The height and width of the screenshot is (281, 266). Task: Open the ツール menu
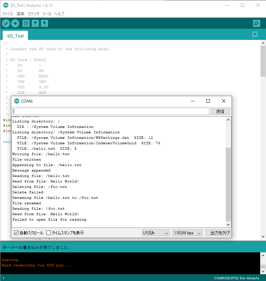[47, 14]
